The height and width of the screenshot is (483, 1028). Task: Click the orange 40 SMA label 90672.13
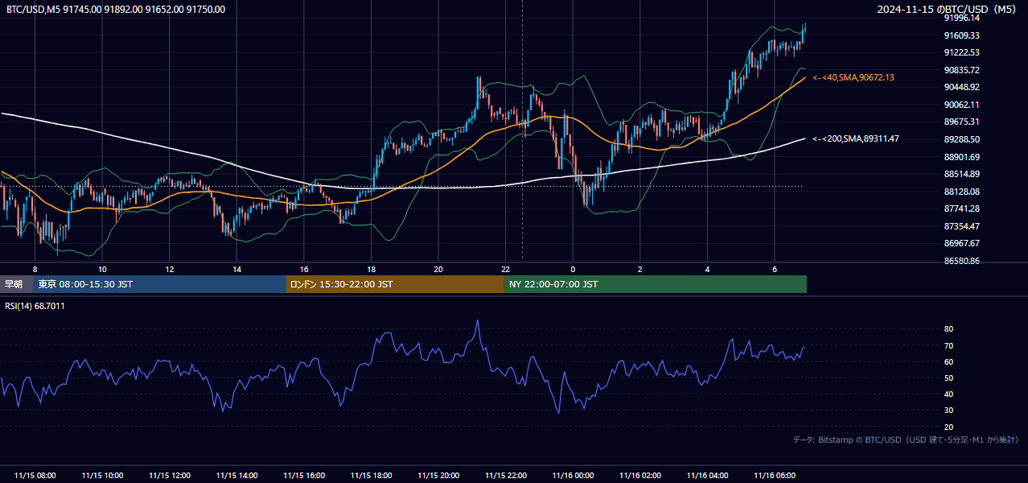(x=853, y=77)
